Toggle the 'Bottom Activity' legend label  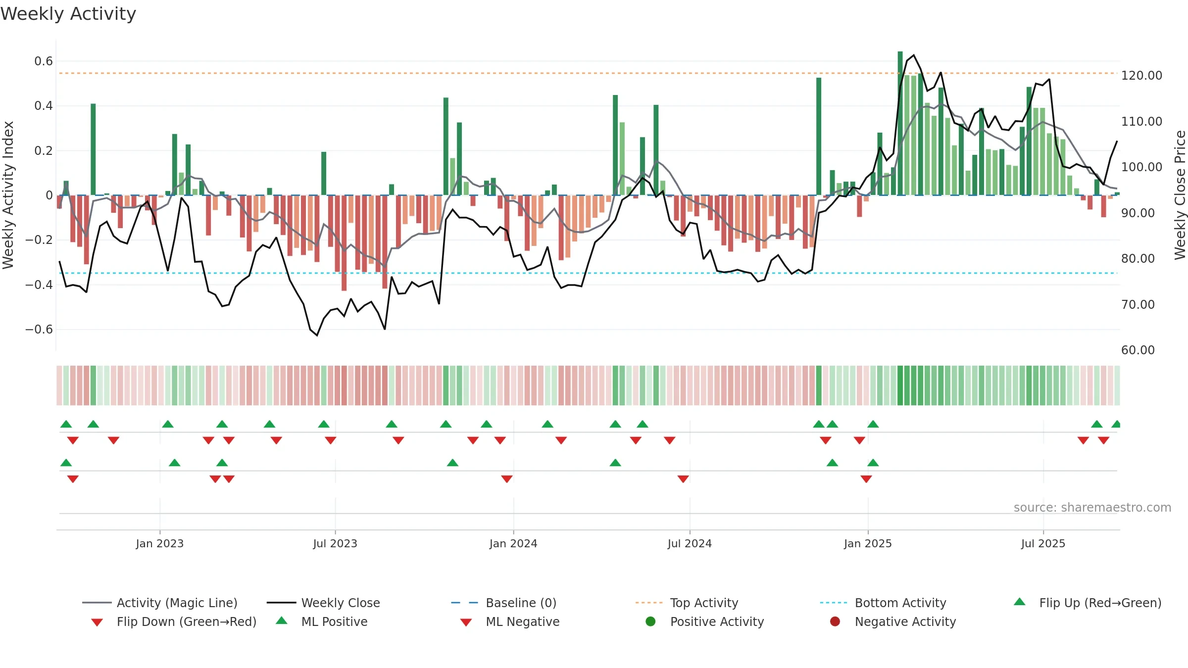900,603
